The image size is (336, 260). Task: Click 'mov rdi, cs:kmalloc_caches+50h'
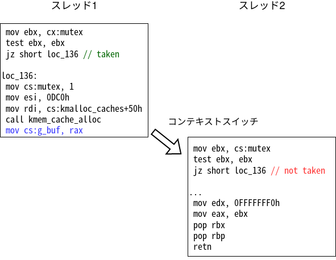click(74, 108)
